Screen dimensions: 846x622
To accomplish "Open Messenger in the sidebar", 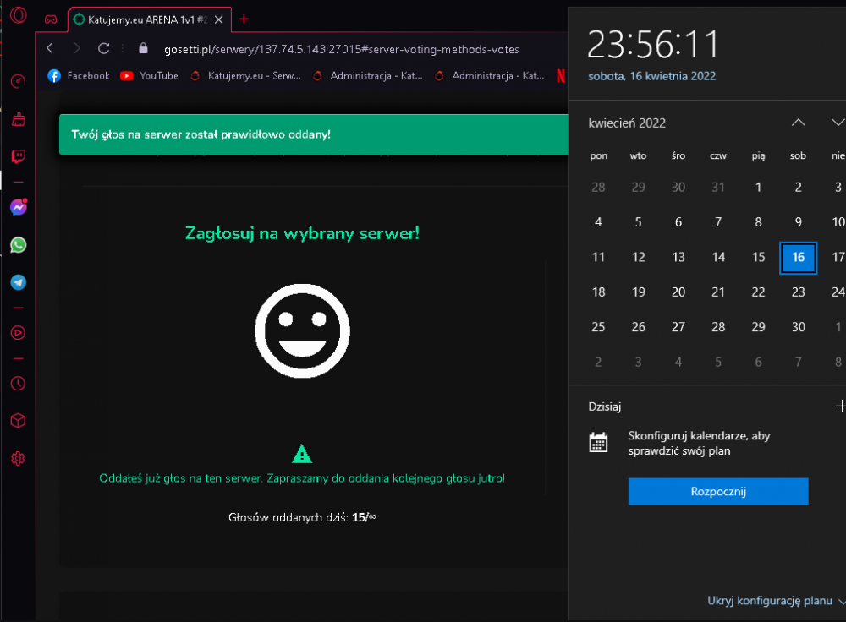I will coord(18,208).
